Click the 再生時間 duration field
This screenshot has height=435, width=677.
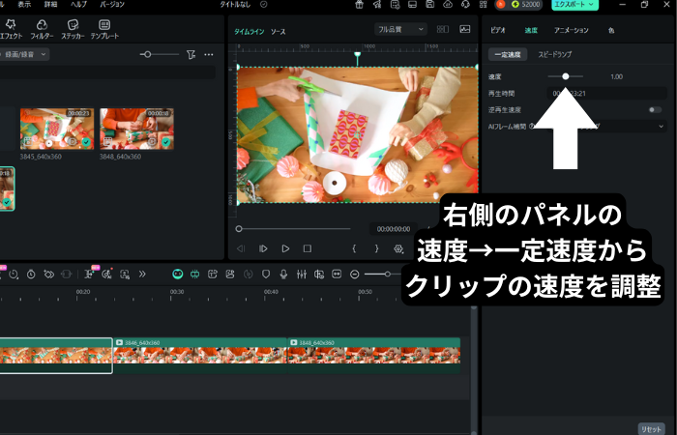(606, 93)
